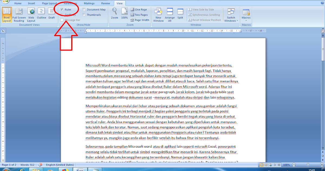Uncheck the Ruler checkbox
Screen dimensions: 325x171
tap(62, 9)
